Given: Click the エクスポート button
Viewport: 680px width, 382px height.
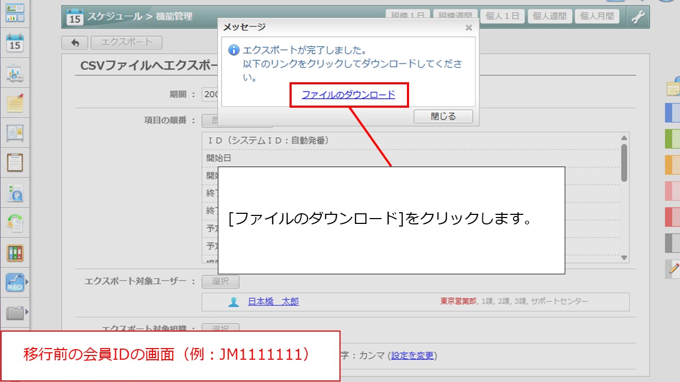Looking at the screenshot, I should tap(126, 42).
